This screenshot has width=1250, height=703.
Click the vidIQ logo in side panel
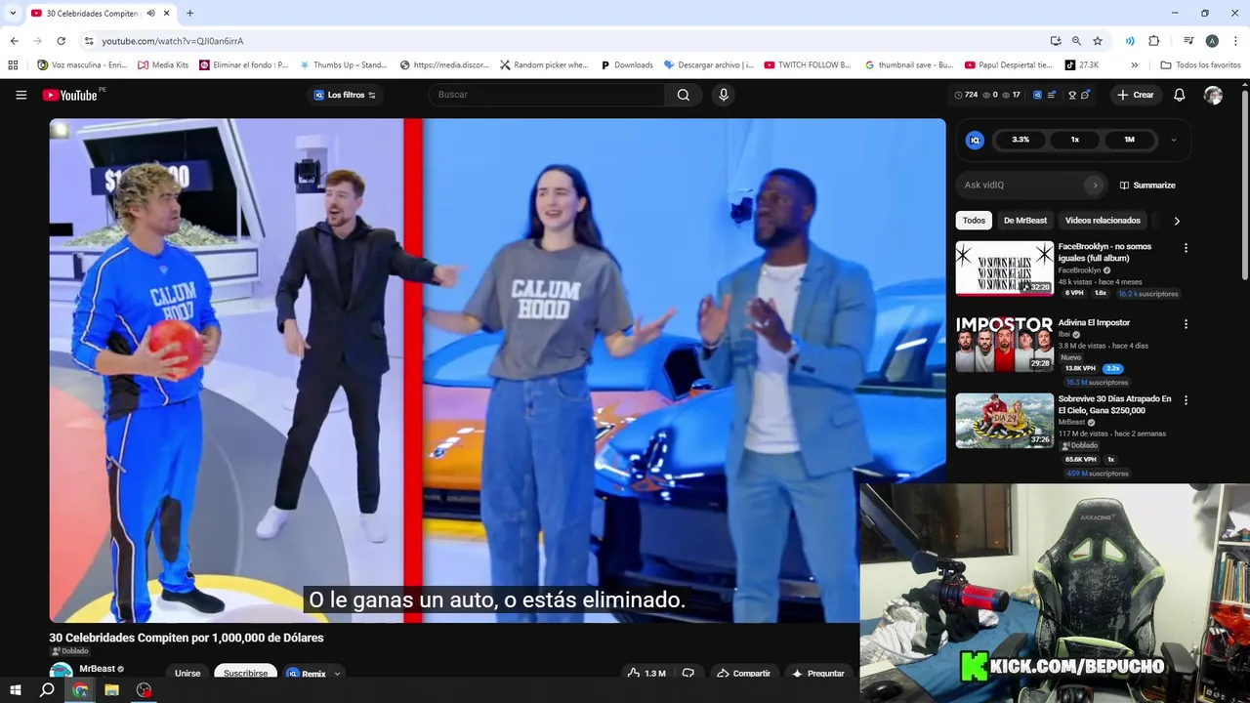pyautogui.click(x=975, y=140)
